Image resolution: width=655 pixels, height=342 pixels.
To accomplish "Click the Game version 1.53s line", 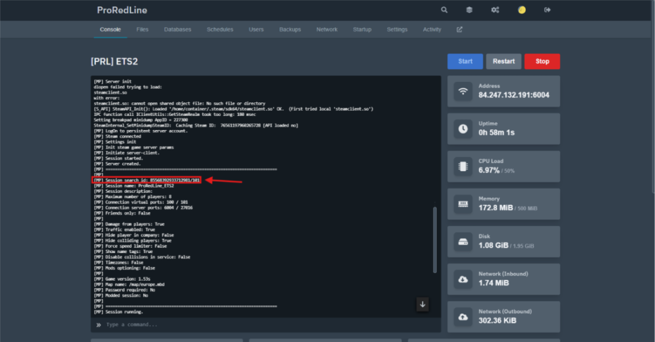I will (x=122, y=279).
